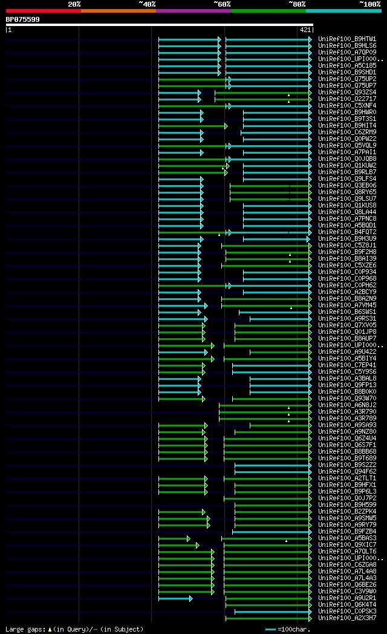Click the white query sequence ruler bar

tap(160, 25)
